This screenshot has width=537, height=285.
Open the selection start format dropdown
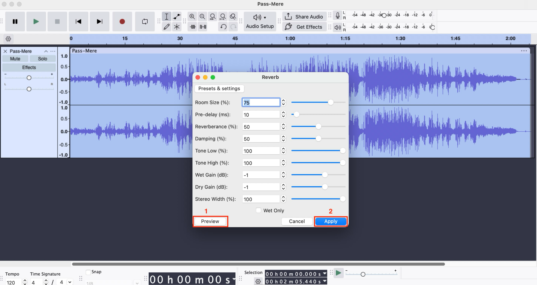(325, 273)
